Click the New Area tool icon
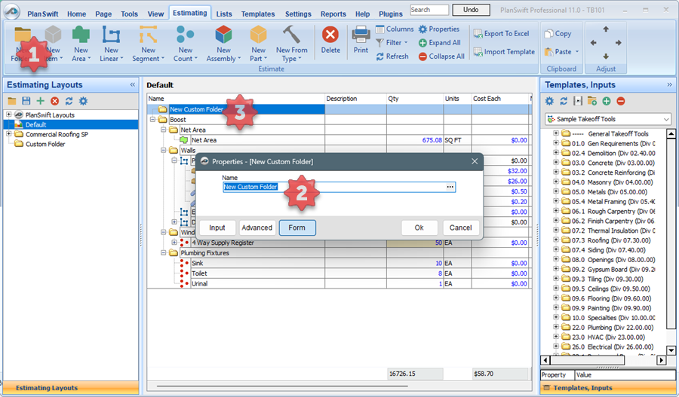The height and width of the screenshot is (397, 679). [x=81, y=35]
